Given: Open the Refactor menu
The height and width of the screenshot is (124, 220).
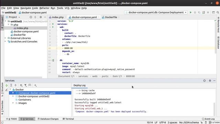Looking at the screenshot, I should (x=44, y=8).
